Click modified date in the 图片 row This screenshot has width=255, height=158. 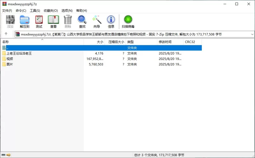pyautogui.click(x=170, y=64)
